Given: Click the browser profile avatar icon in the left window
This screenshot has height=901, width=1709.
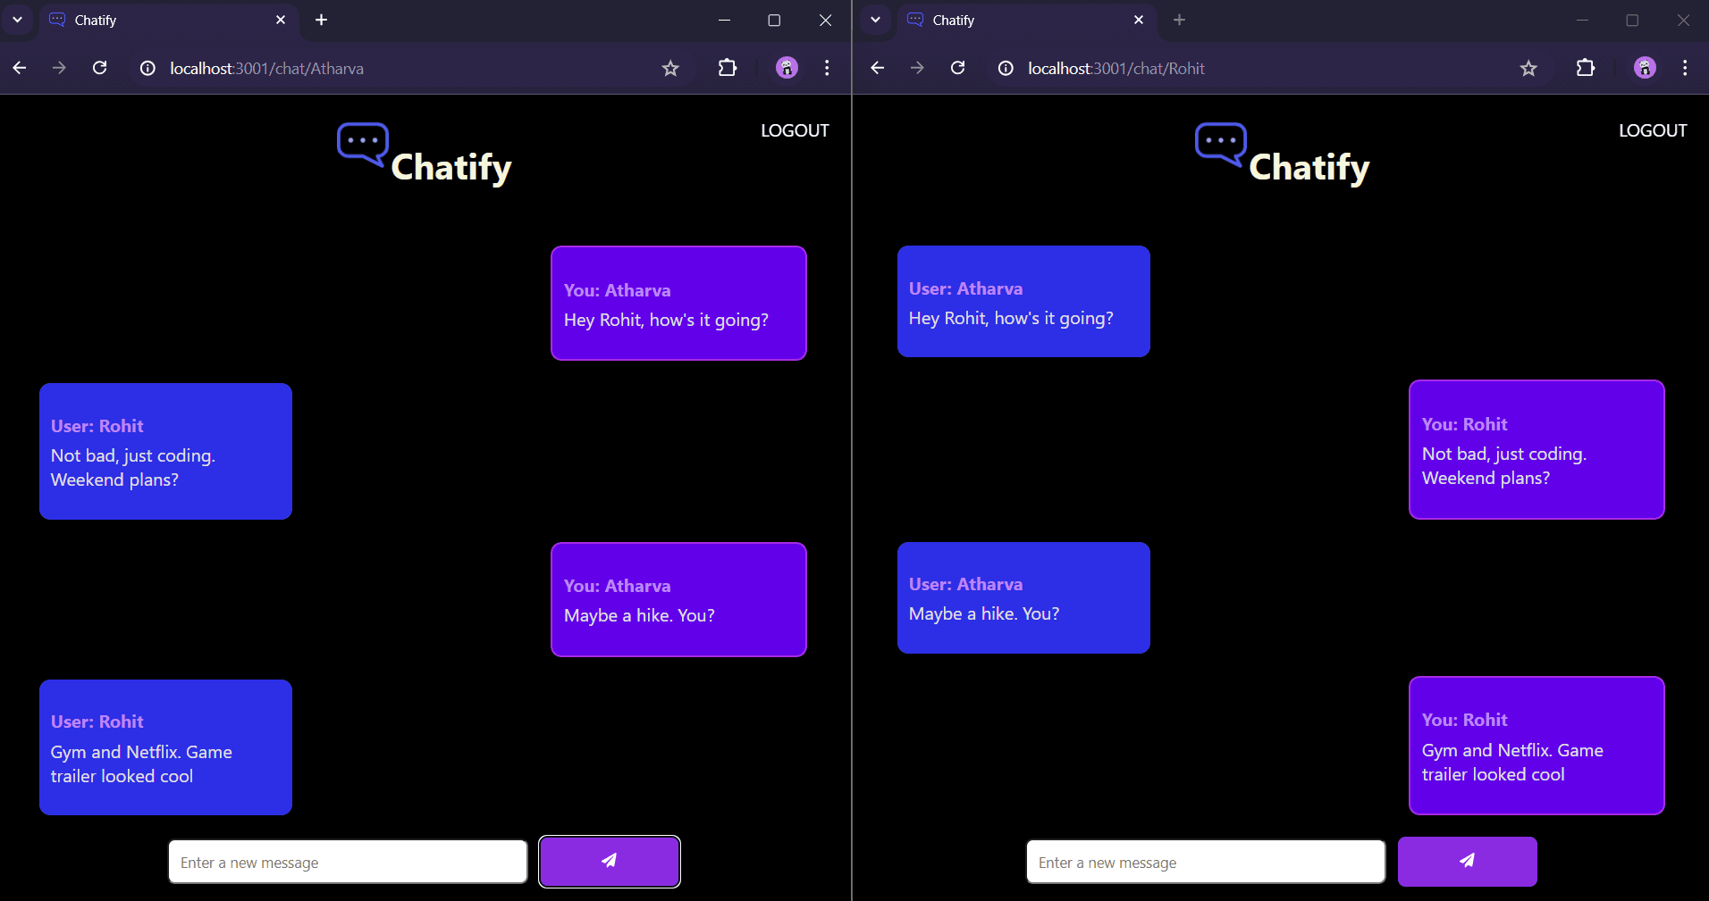Looking at the screenshot, I should click(x=786, y=68).
